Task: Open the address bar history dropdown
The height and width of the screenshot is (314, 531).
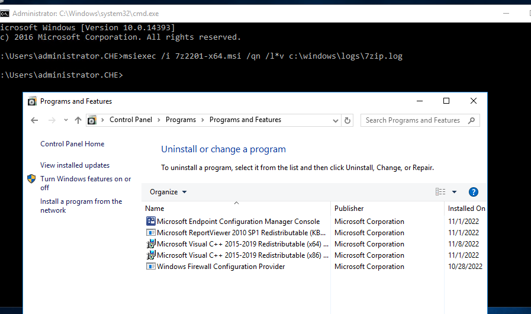Action: coord(335,120)
